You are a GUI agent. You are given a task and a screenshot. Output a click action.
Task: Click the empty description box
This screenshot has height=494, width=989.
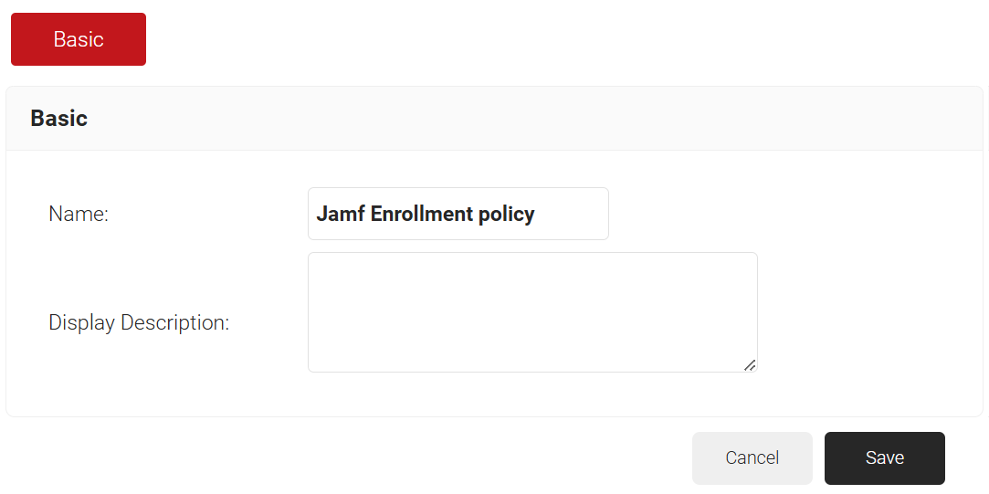click(532, 312)
